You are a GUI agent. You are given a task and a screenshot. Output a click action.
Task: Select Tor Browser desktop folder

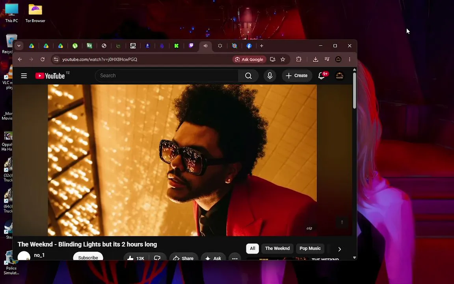pos(35,13)
